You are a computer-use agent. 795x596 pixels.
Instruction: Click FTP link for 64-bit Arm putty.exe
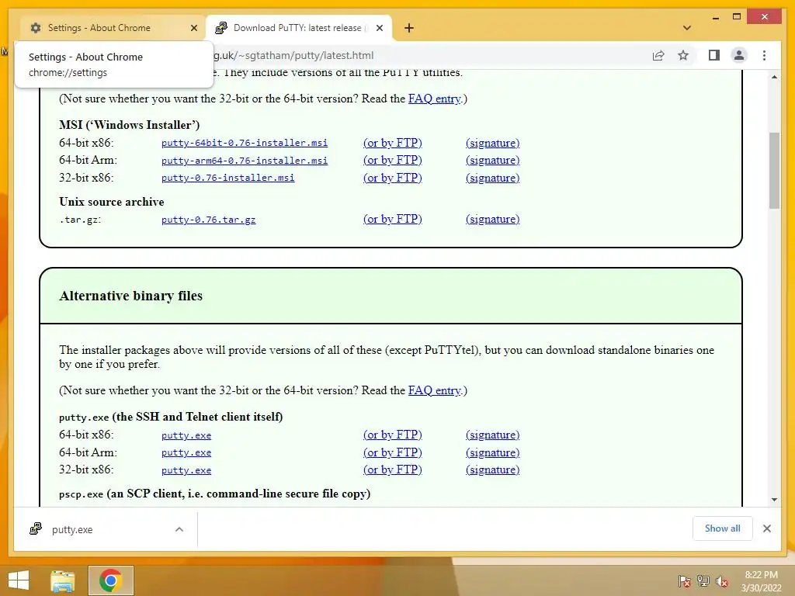coord(392,452)
